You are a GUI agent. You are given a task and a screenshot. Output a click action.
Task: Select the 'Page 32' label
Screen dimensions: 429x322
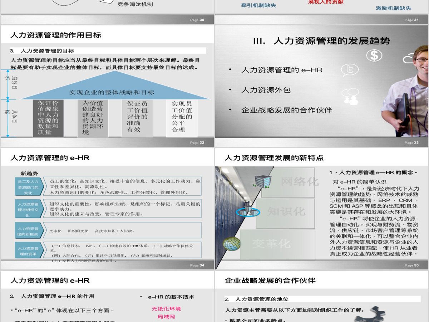(x=197, y=142)
